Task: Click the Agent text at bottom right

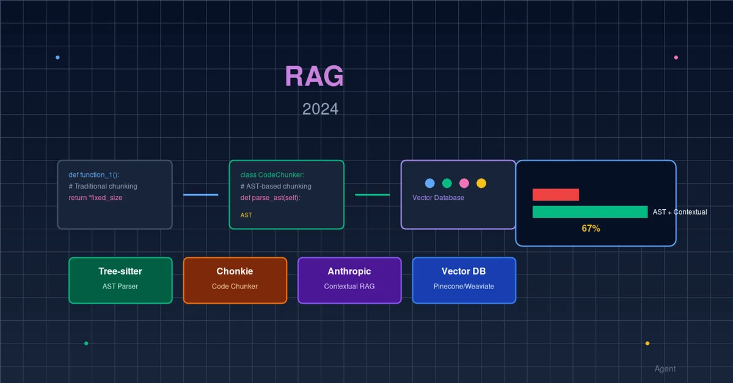Action: (665, 369)
